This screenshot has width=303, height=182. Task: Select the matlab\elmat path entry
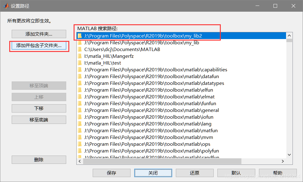181,97
